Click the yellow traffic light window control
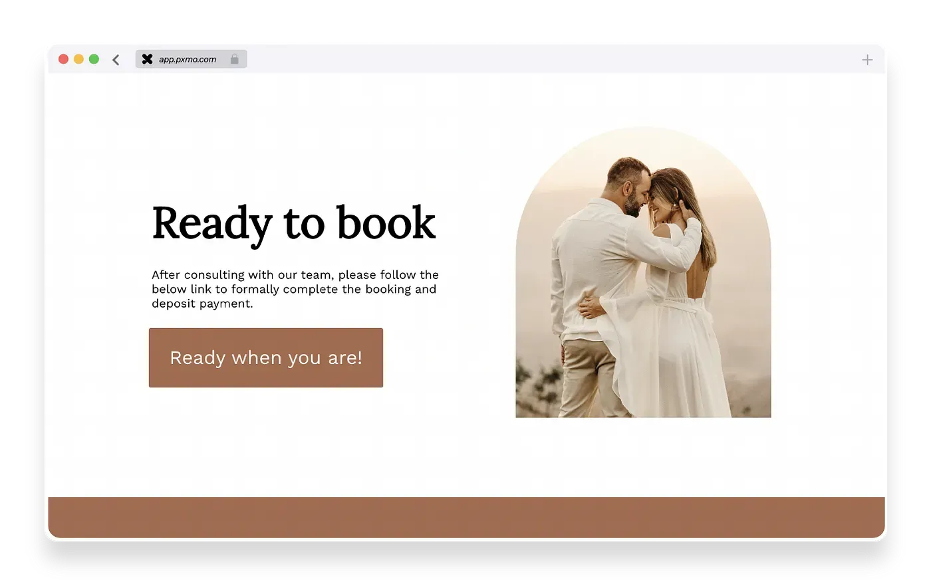 click(78, 58)
